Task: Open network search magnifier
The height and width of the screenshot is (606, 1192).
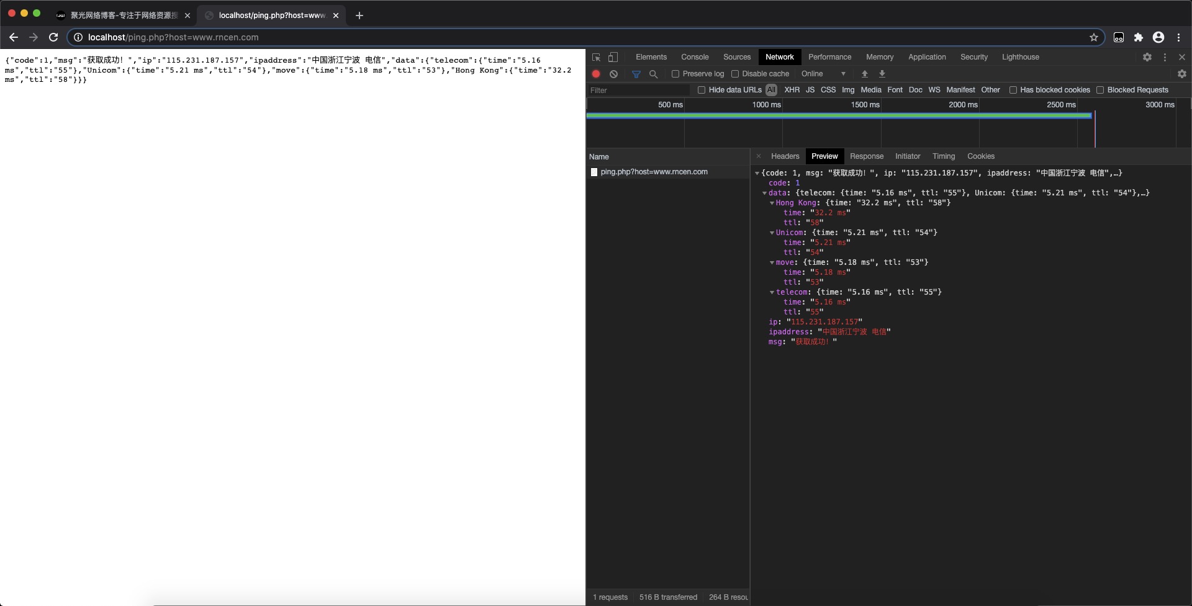Action: (x=653, y=74)
